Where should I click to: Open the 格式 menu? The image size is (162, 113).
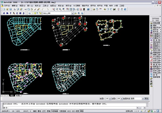[38, 6]
